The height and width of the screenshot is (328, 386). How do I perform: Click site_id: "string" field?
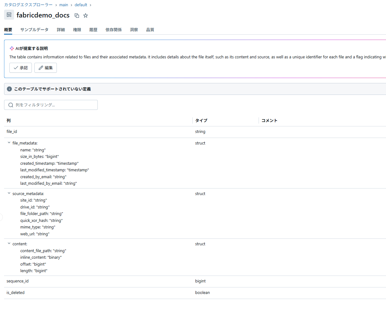pos(34,200)
